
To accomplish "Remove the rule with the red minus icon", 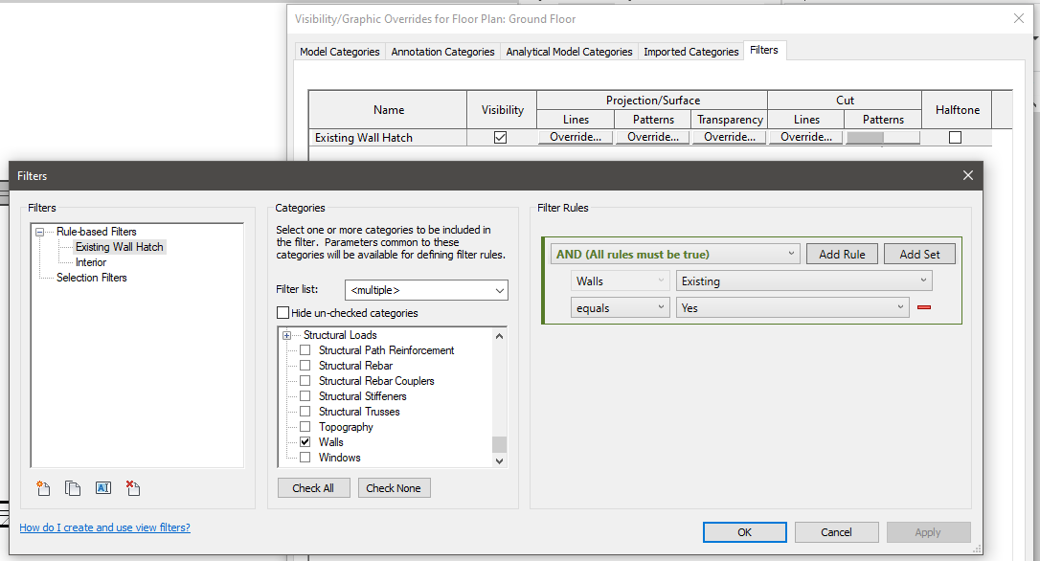I will (x=924, y=308).
